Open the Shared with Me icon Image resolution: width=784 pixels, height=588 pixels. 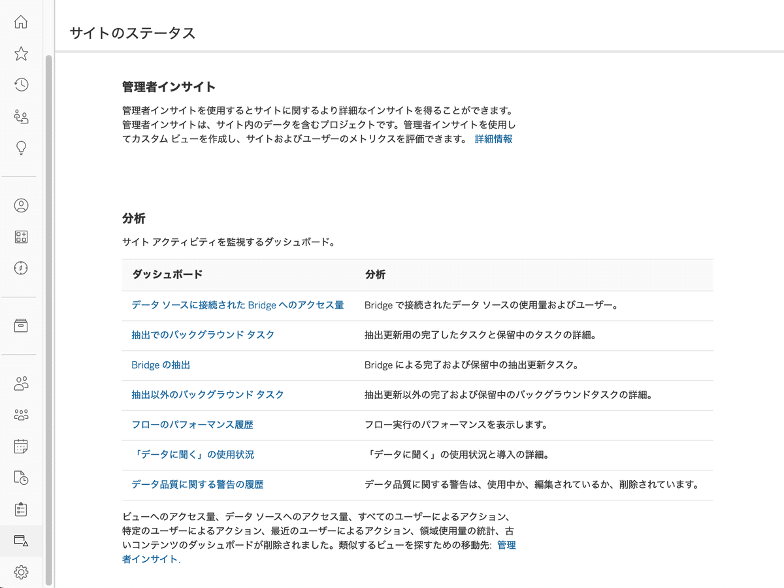21,117
